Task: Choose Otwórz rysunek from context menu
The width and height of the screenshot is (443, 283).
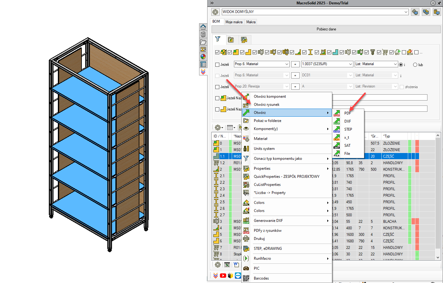Action: [x=287, y=105]
